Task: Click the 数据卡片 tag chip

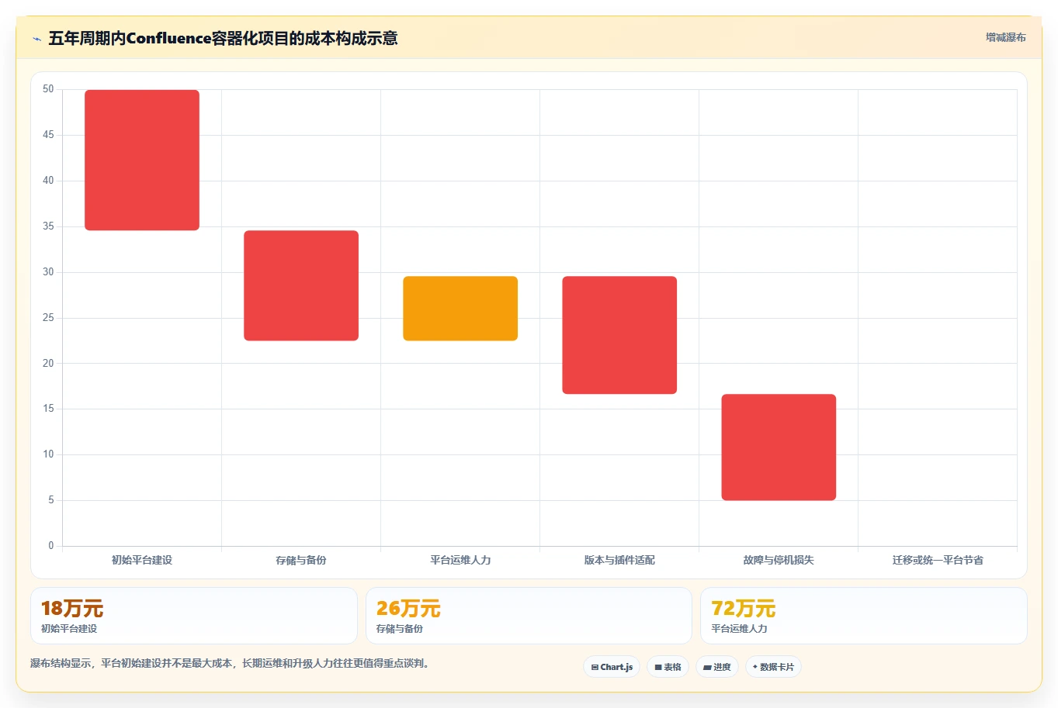Action: click(773, 667)
